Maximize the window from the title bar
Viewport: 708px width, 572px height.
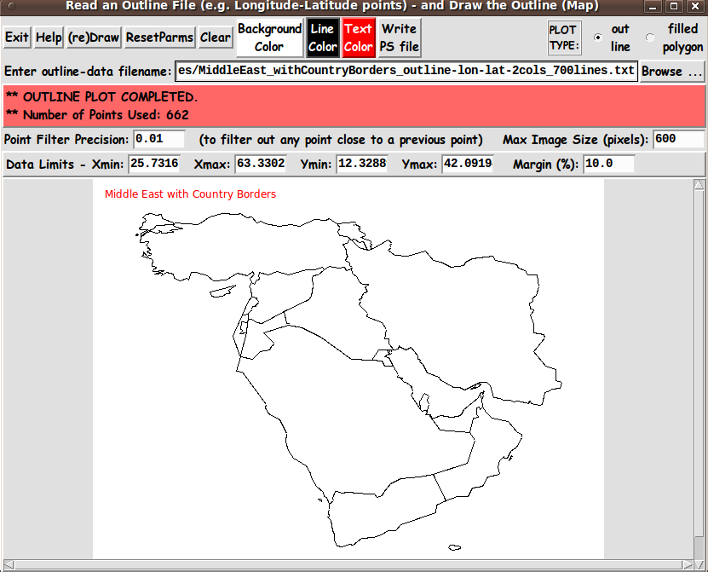tap(674, 6)
